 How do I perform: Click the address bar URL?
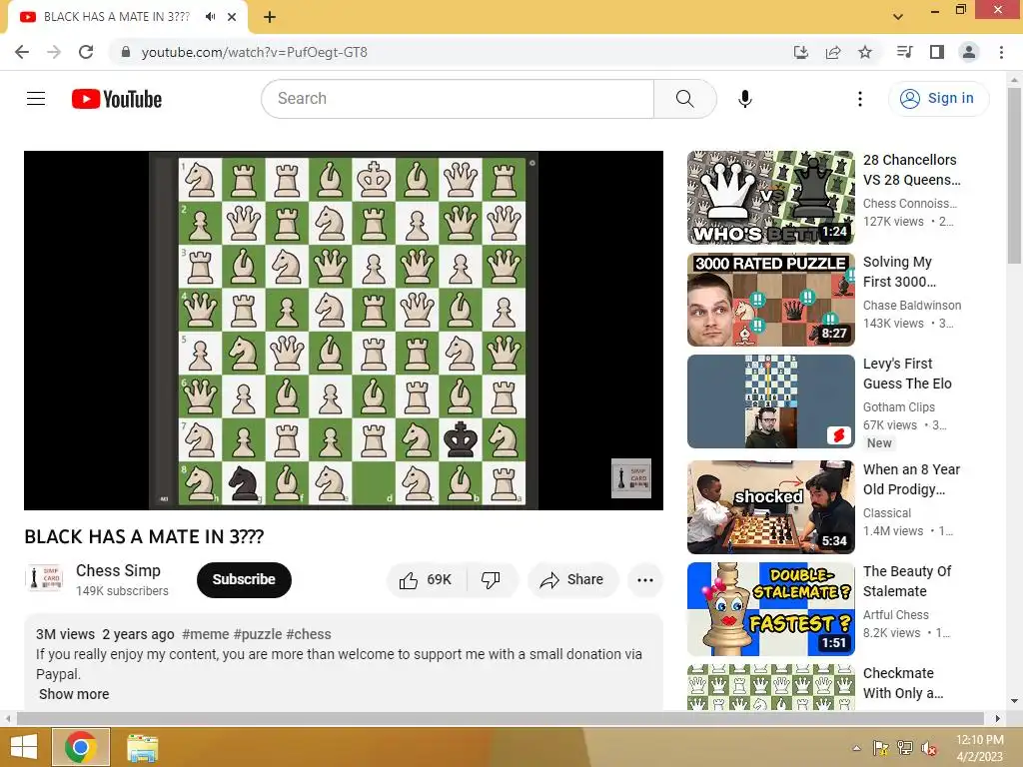click(x=255, y=52)
